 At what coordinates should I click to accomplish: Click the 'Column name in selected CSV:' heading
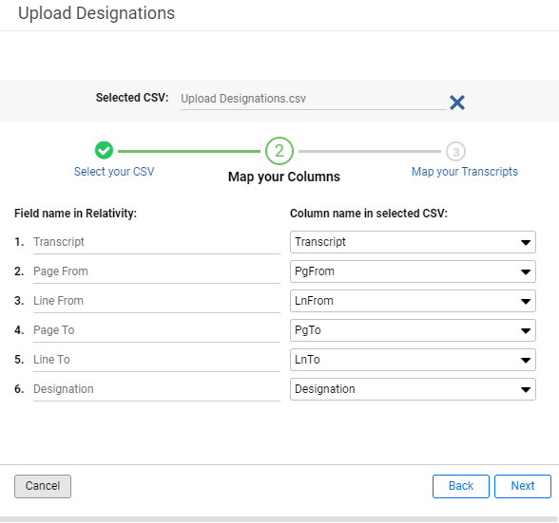click(x=369, y=214)
